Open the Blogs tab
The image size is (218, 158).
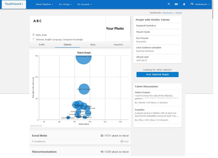tap(93, 45)
